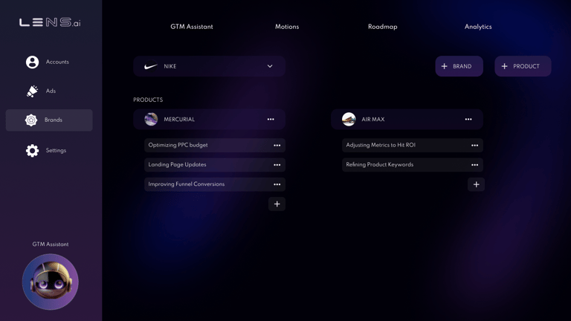Go to the Roadmap tab
Image resolution: width=571 pixels, height=321 pixels.
click(x=382, y=27)
